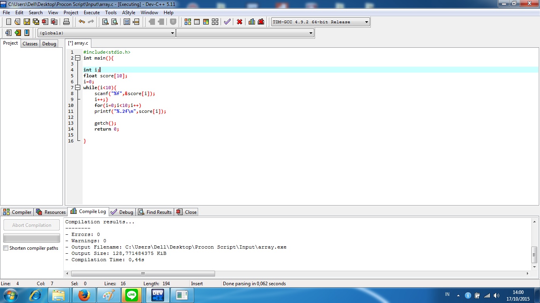Click the syntax check checkmark icon
The image size is (540, 303).
tap(227, 22)
